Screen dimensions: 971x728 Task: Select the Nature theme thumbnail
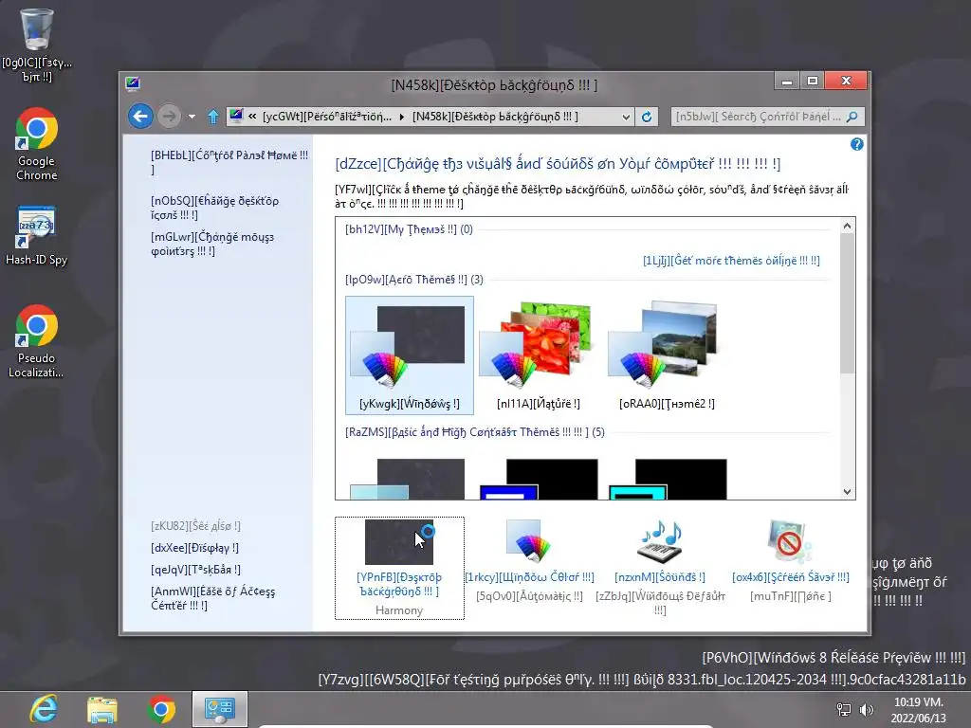point(539,355)
